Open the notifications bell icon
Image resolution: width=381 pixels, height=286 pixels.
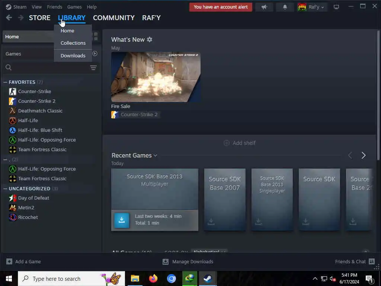285,7
